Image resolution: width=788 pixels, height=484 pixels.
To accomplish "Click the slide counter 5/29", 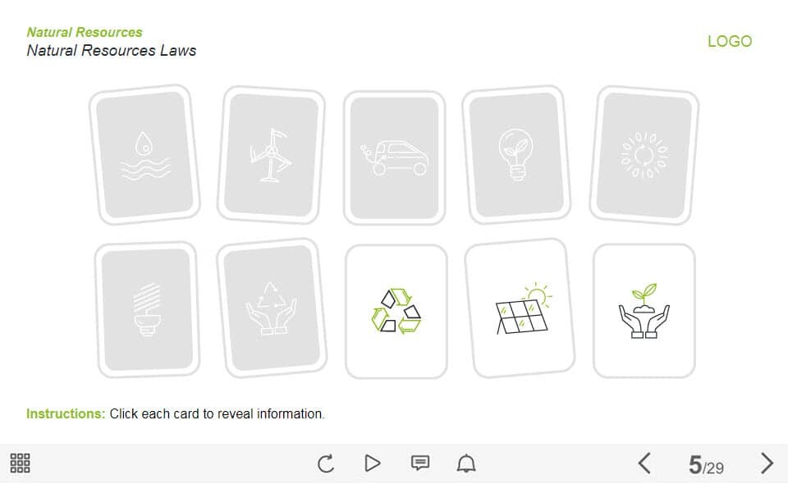I will coord(706,465).
